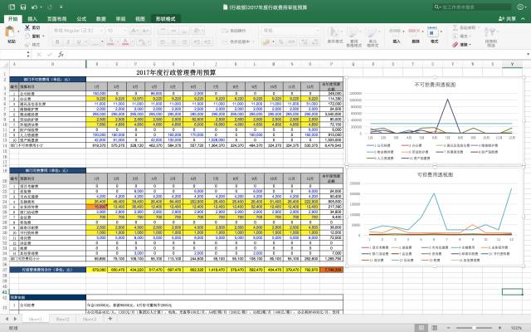Align text left button
Screen dimensions: 531x332
pyautogui.click(x=163, y=42)
